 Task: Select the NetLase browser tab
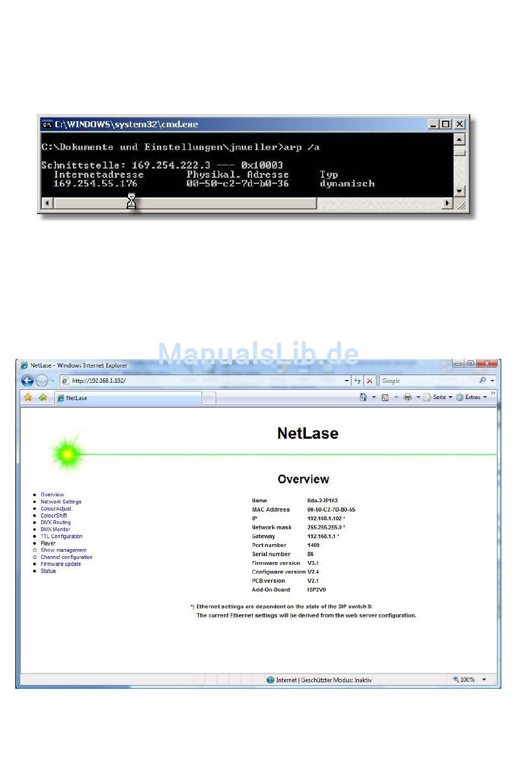point(128,398)
